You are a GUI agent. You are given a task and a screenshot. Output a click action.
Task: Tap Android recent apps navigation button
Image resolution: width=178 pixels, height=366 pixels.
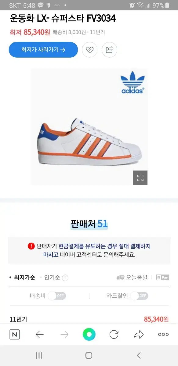point(39,355)
